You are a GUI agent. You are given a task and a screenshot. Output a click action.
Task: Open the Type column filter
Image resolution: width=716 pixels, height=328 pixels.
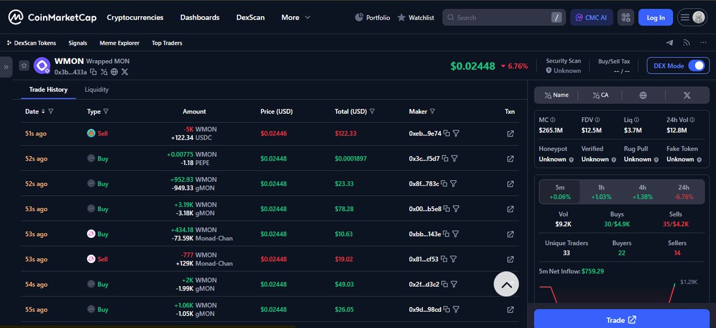(x=106, y=112)
